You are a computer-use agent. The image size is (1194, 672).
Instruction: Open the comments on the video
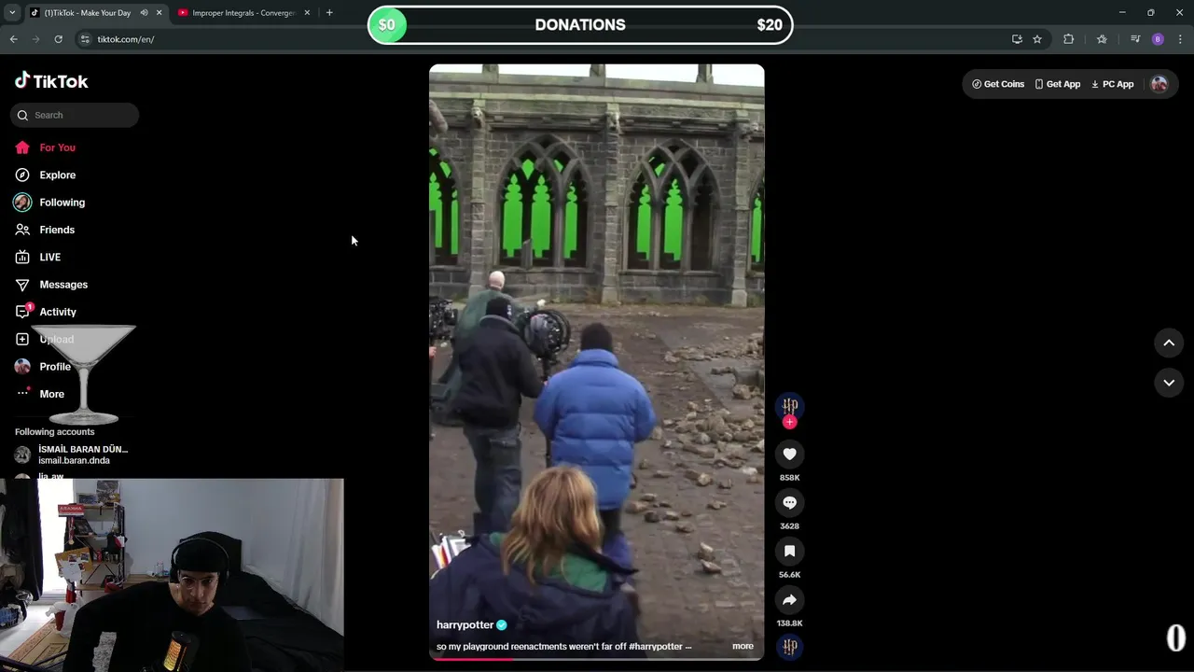pyautogui.click(x=789, y=502)
